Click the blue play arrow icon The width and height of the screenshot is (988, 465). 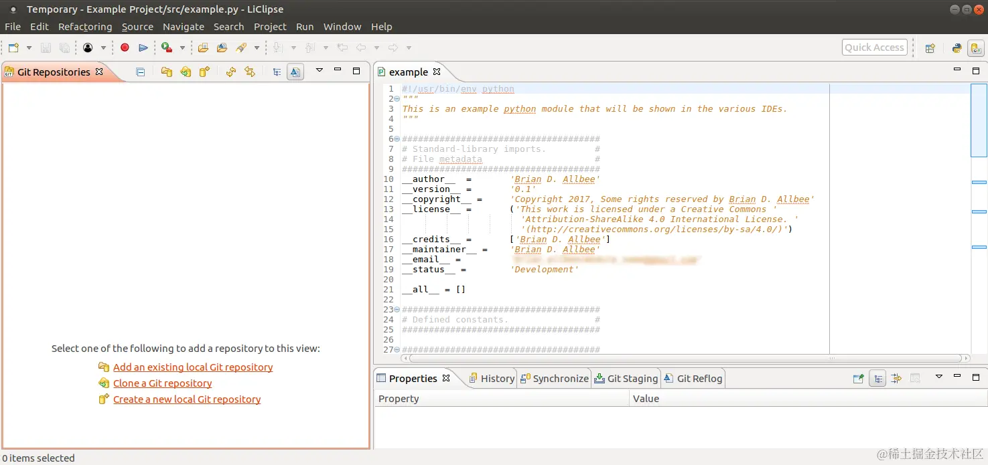pyautogui.click(x=143, y=48)
